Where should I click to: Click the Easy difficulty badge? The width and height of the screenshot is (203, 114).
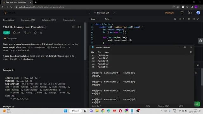[x=6, y=33]
